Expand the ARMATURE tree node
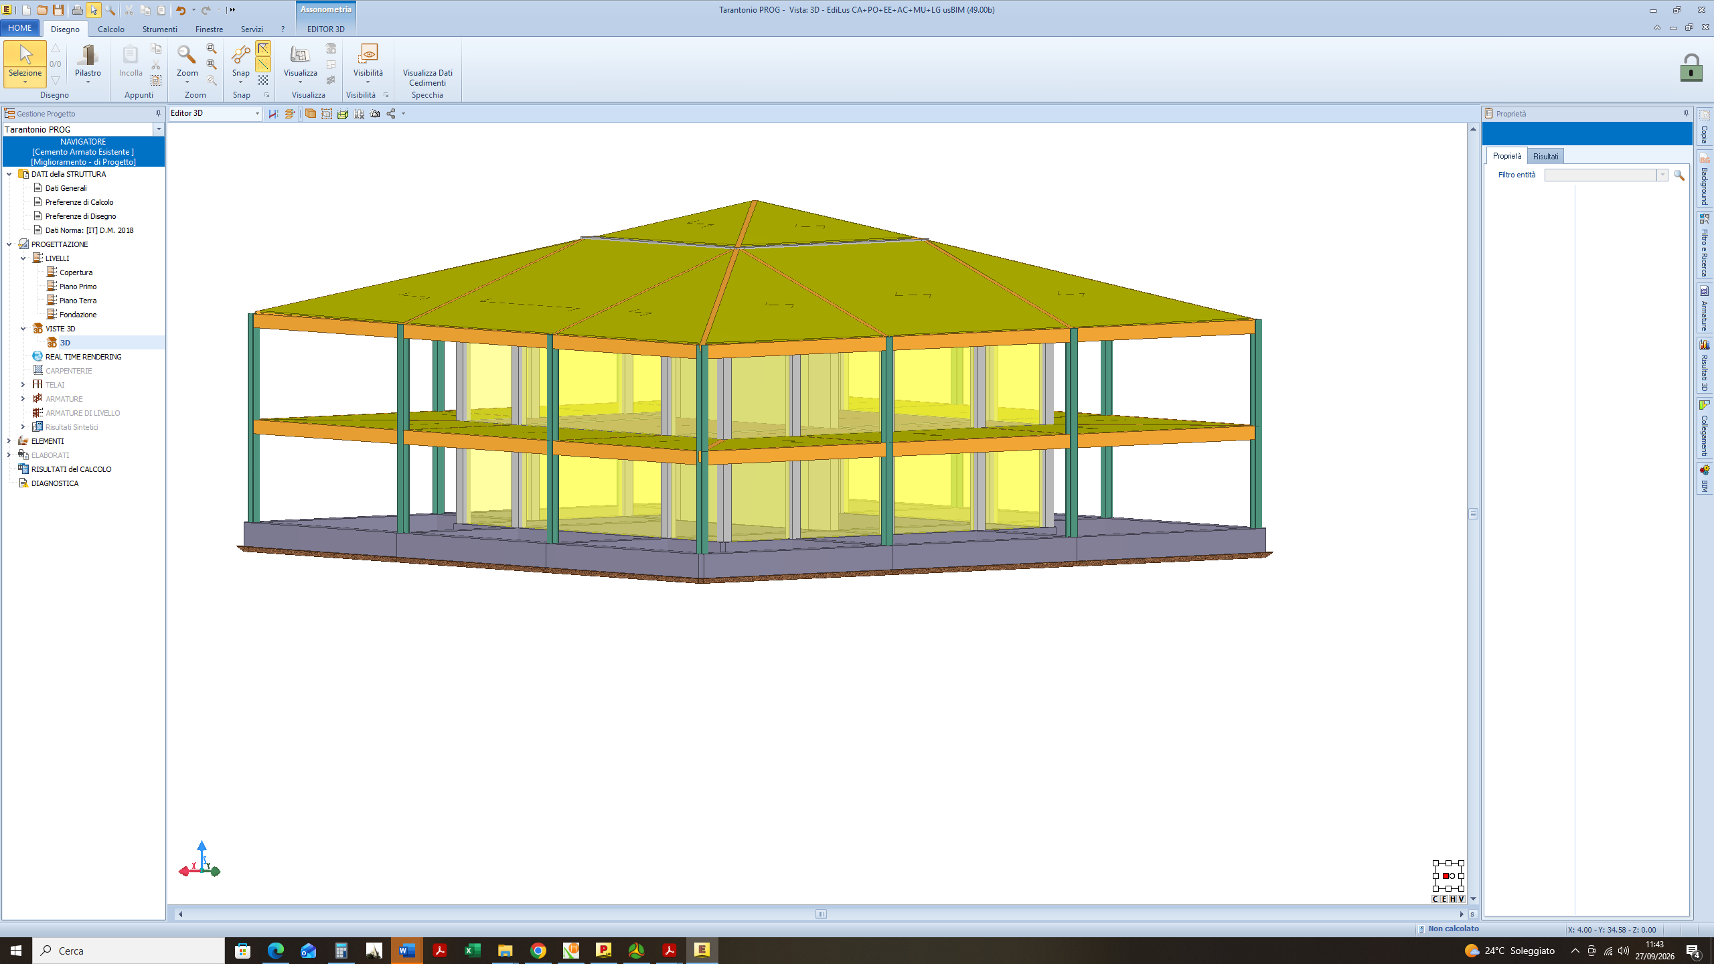This screenshot has width=1714, height=964. coord(23,398)
